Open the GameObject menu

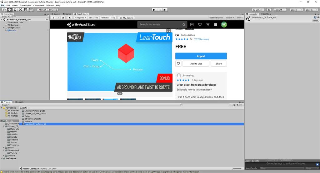tap(26, 6)
